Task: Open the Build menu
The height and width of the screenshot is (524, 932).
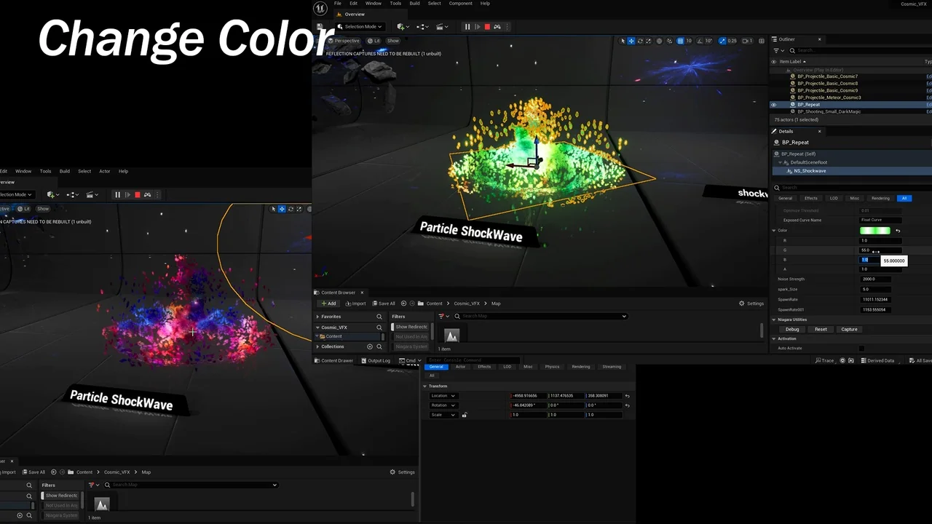Action: click(x=414, y=4)
